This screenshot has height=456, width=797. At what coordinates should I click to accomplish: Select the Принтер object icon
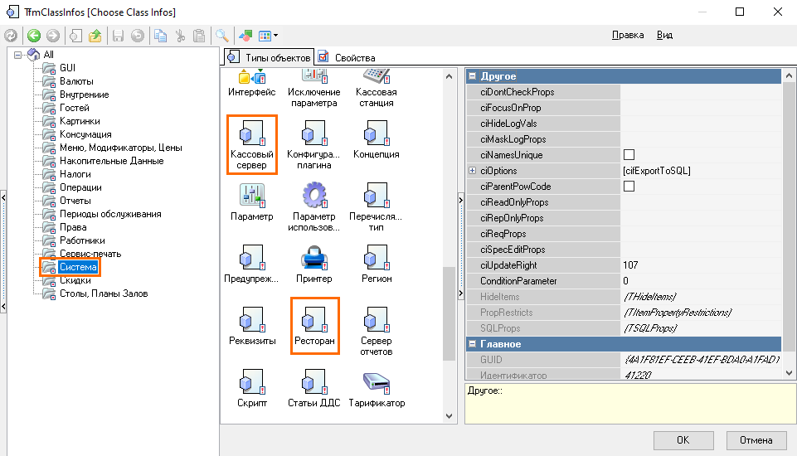[315, 262]
